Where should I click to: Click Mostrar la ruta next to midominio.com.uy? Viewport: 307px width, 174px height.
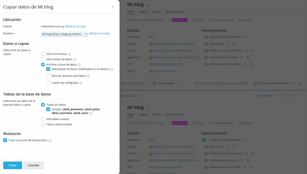coord(75,26)
